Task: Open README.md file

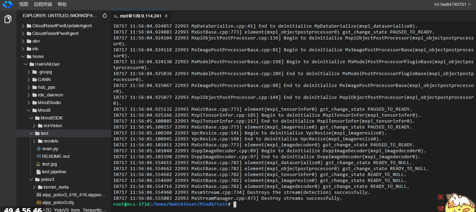Action: tap(55, 156)
